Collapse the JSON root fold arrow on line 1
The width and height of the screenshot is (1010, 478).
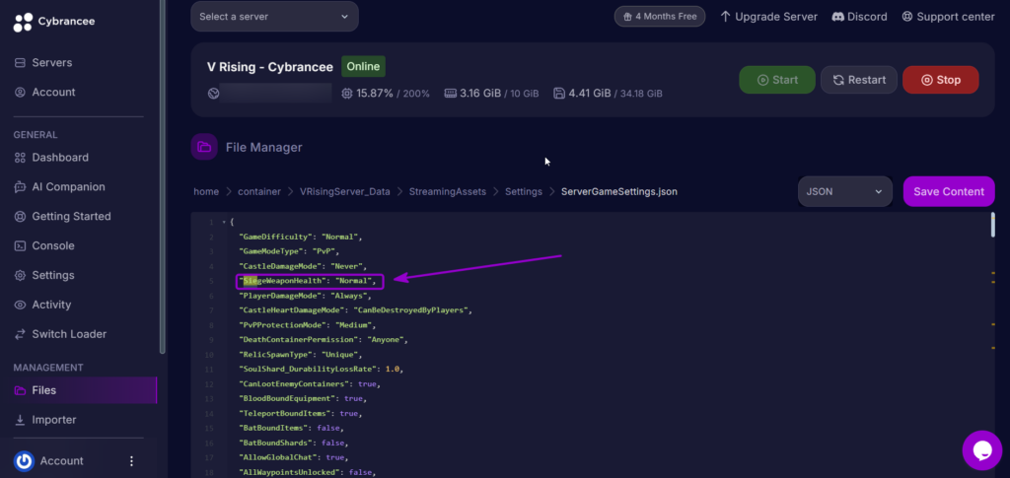224,222
